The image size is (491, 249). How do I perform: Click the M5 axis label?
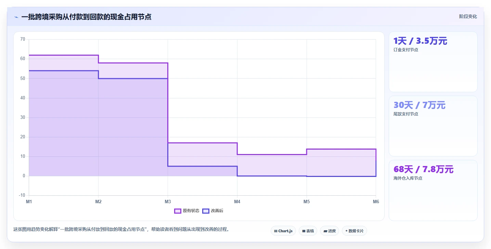307,202
